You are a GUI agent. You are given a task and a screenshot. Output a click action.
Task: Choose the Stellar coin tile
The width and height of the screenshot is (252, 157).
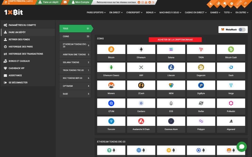point(201,106)
